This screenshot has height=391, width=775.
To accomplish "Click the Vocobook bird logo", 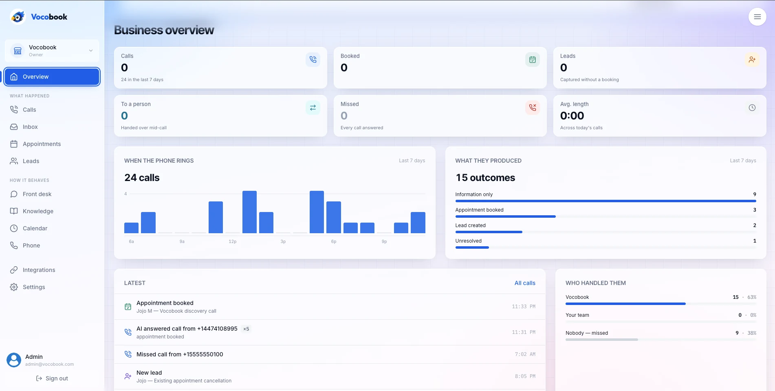I will pyautogui.click(x=18, y=17).
